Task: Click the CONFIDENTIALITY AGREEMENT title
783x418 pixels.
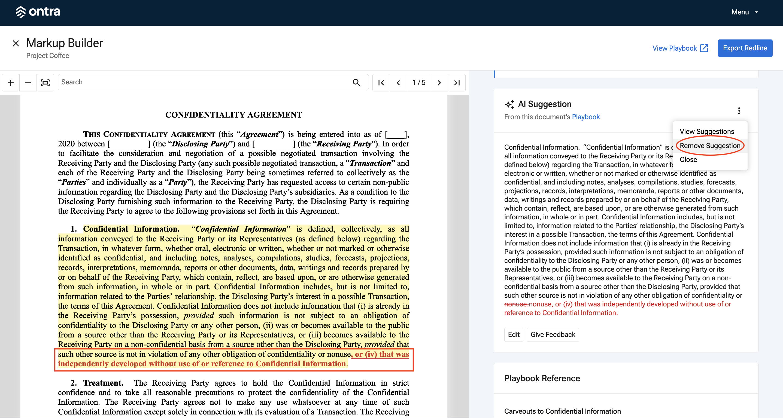Action: click(233, 115)
